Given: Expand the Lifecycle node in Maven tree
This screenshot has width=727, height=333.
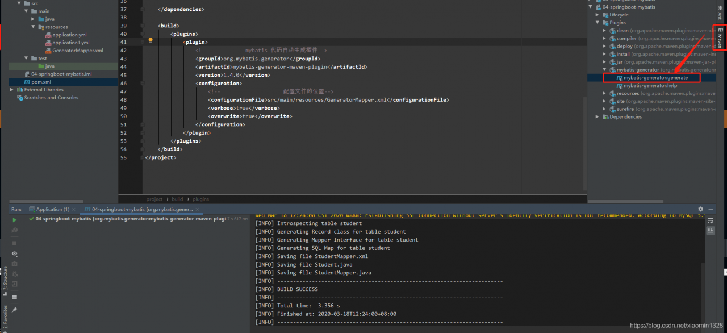Looking at the screenshot, I should 598,15.
